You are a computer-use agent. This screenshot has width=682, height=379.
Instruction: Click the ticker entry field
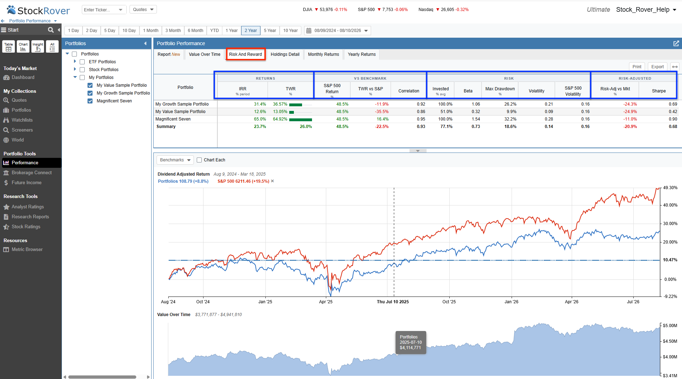click(100, 10)
